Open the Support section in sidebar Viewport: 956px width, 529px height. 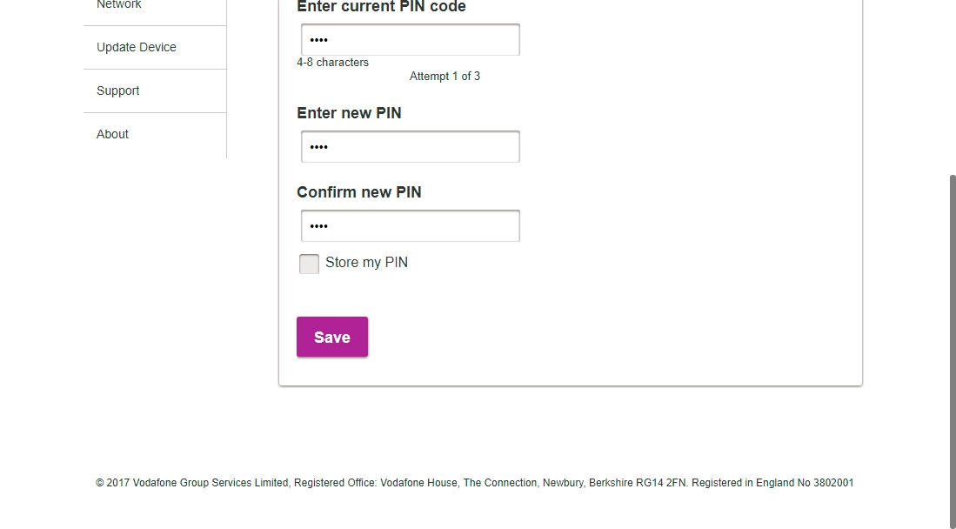click(118, 90)
